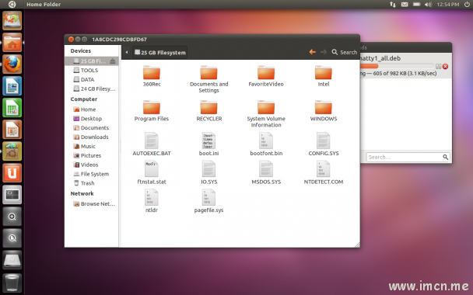The width and height of the screenshot is (473, 295).
Task: Open the Home Folder launcher icon
Action: tap(12, 43)
